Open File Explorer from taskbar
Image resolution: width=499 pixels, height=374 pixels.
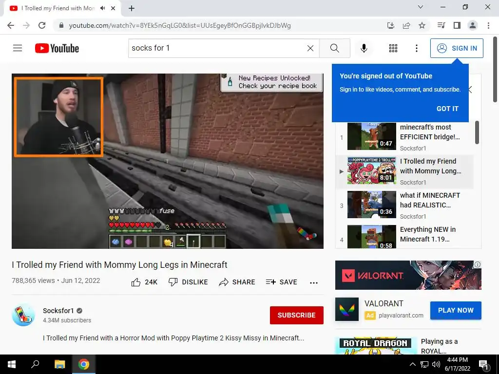(59, 364)
